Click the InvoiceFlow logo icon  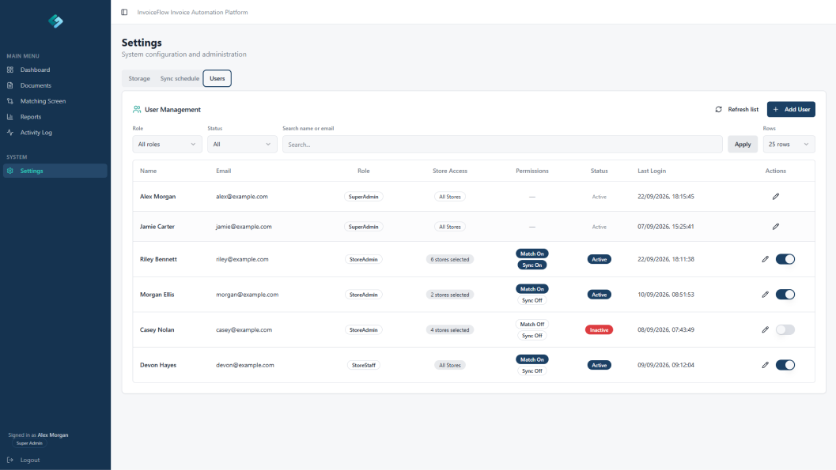(55, 21)
